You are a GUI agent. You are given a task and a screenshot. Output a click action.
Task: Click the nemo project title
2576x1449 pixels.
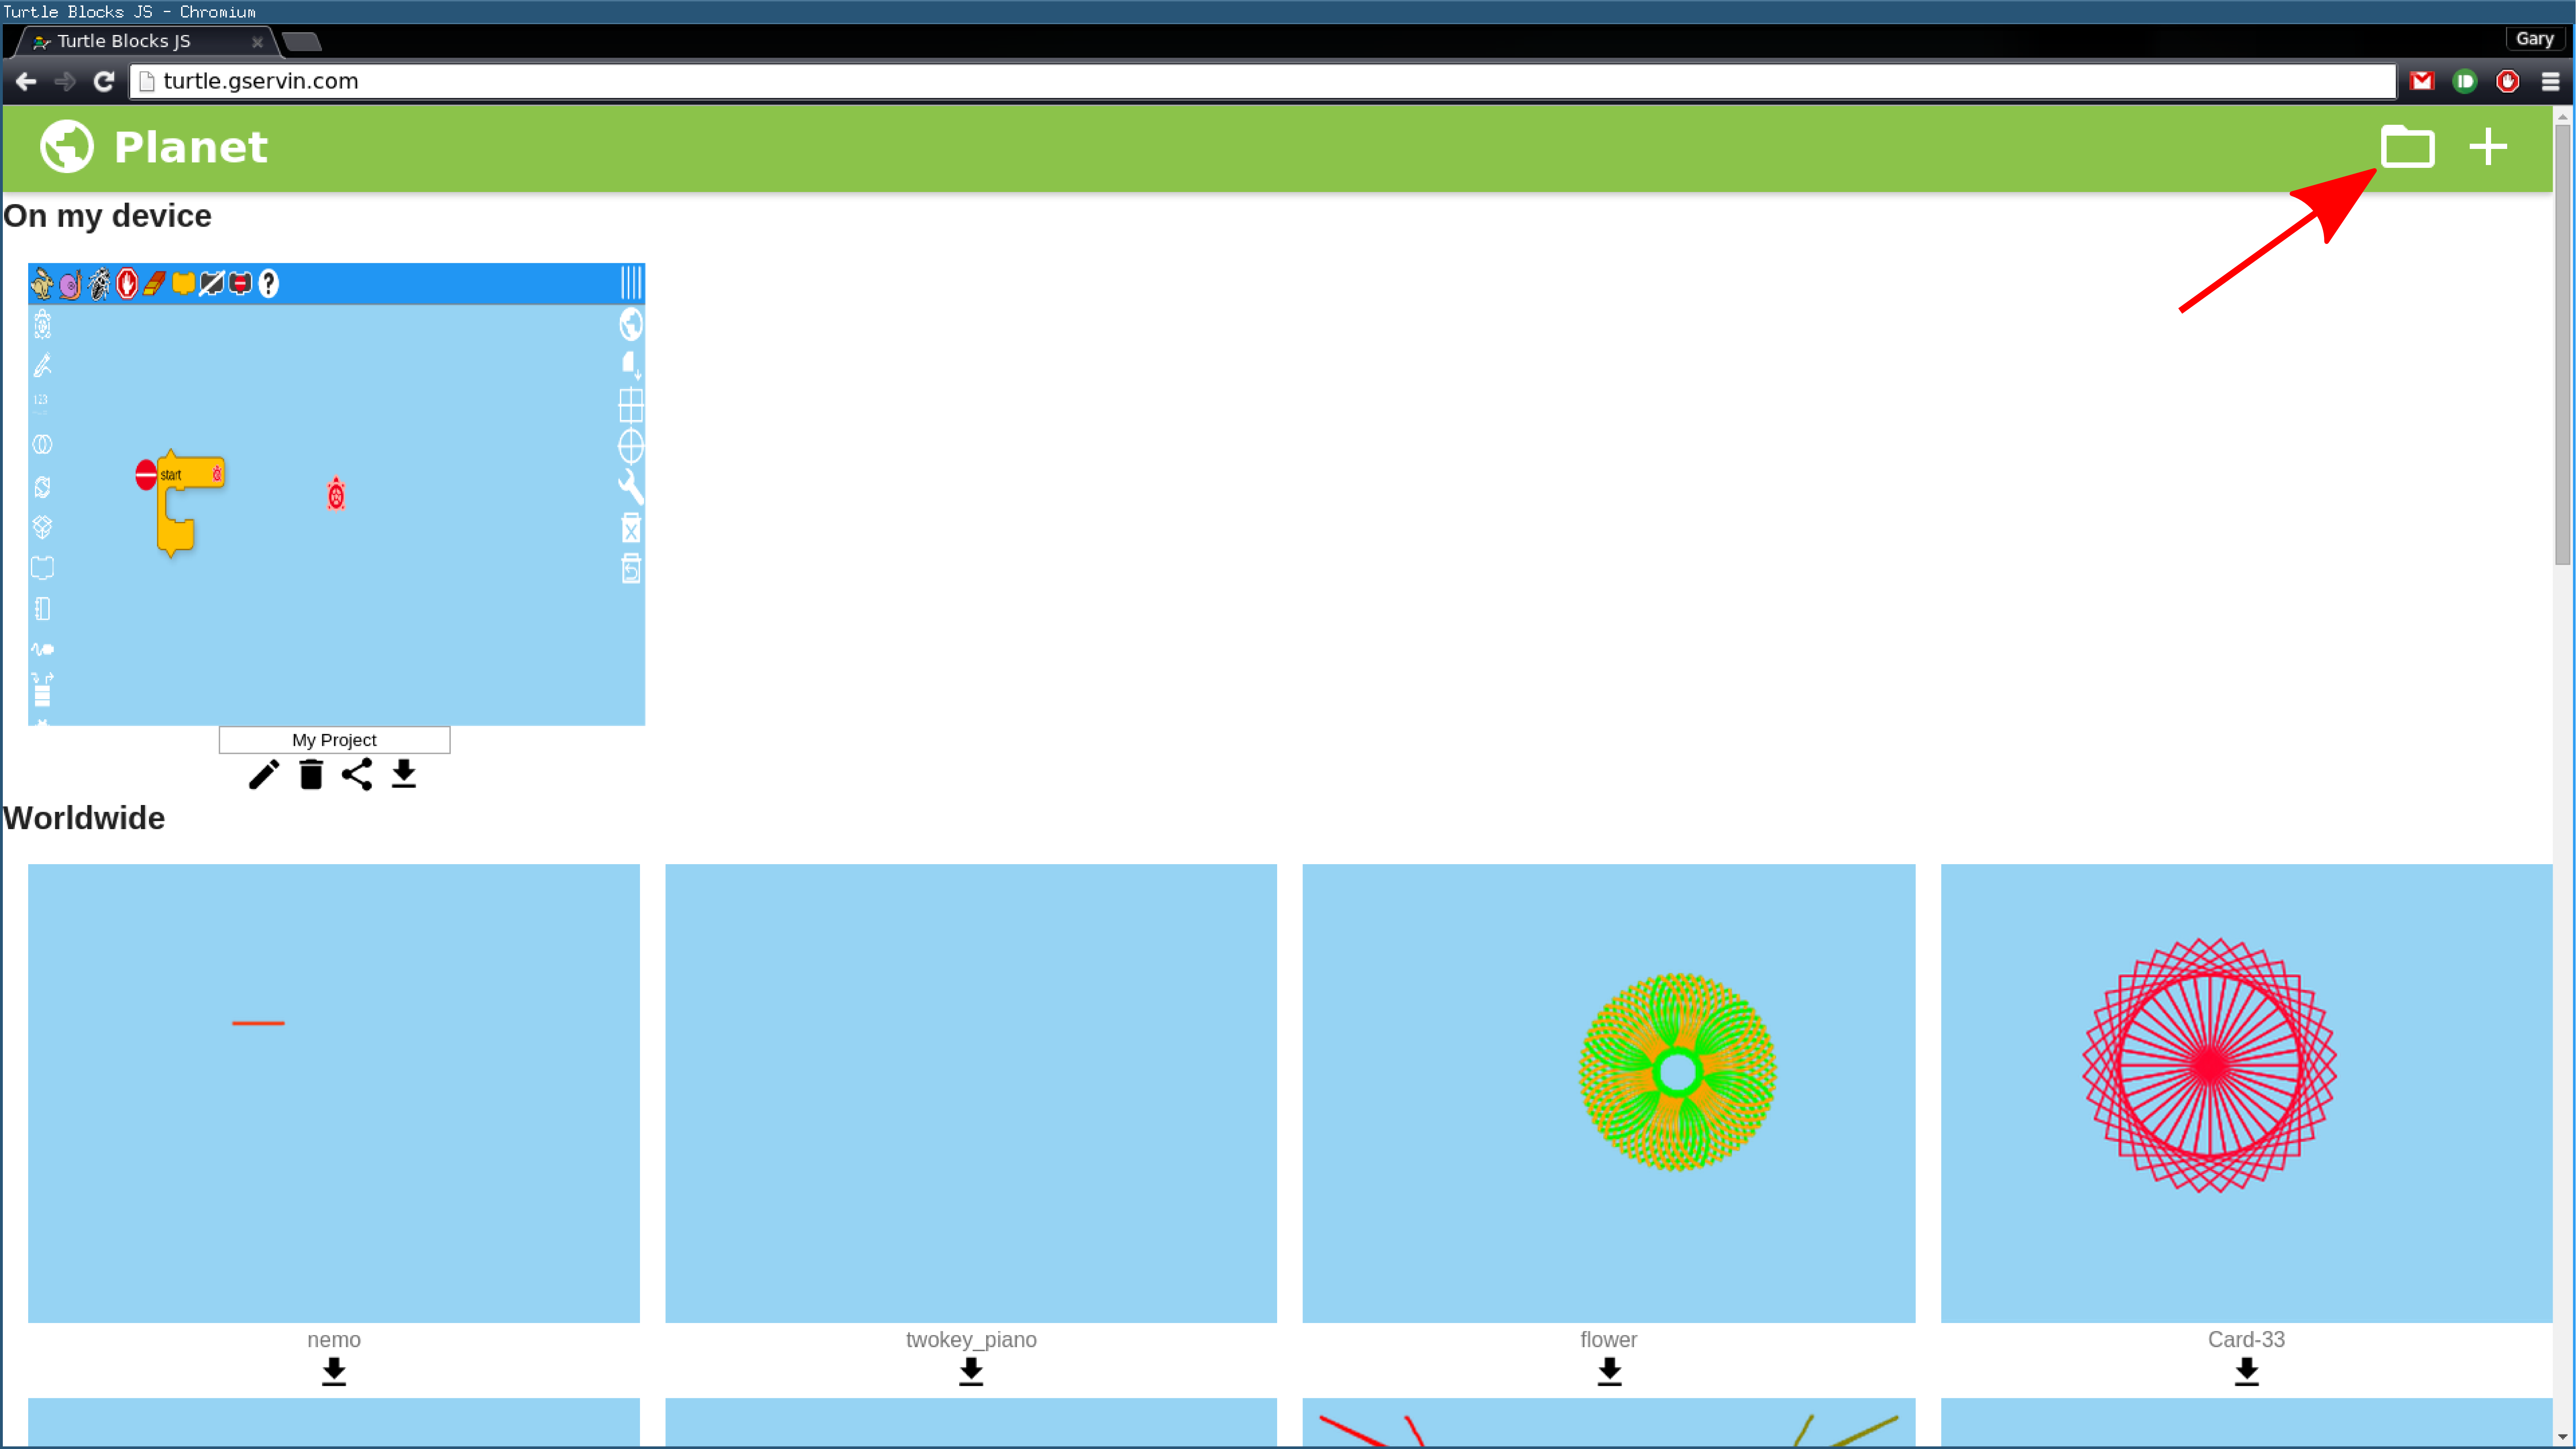pyautogui.click(x=334, y=1340)
